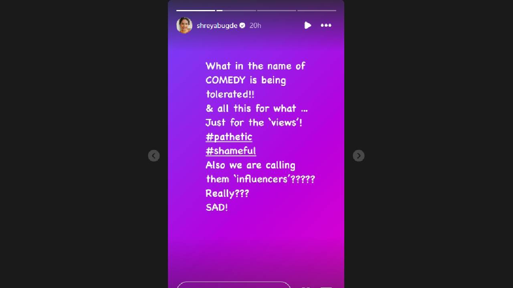The height and width of the screenshot is (288, 513).
Task: Go to the previous story arrow
Action: (154, 156)
